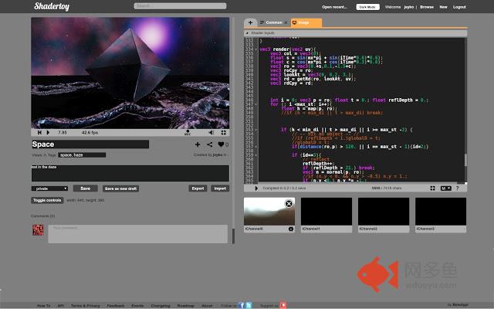Select the Image tab
The width and height of the screenshot is (494, 309).
pyautogui.click(x=306, y=22)
